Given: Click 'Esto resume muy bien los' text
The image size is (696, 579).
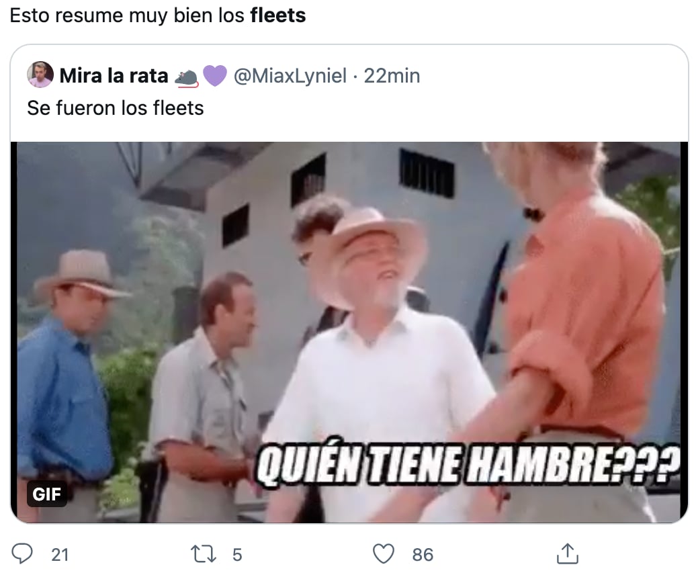Looking at the screenshot, I should click(127, 15).
